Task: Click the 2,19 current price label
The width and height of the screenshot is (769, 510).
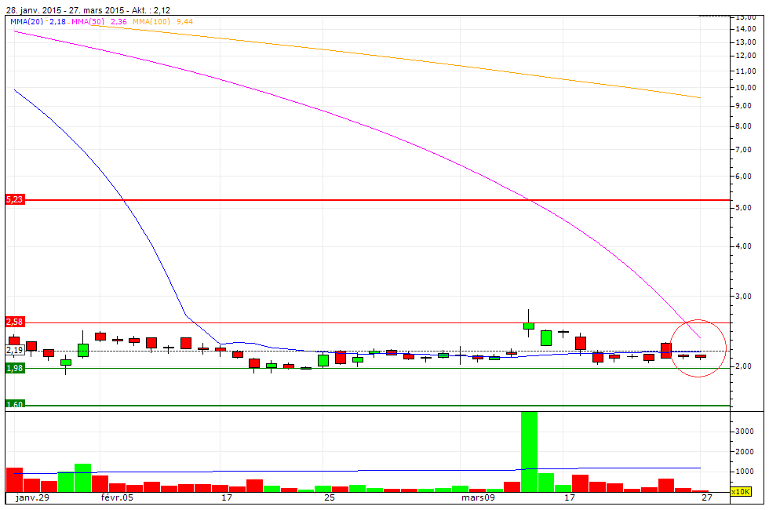Action: (x=15, y=350)
